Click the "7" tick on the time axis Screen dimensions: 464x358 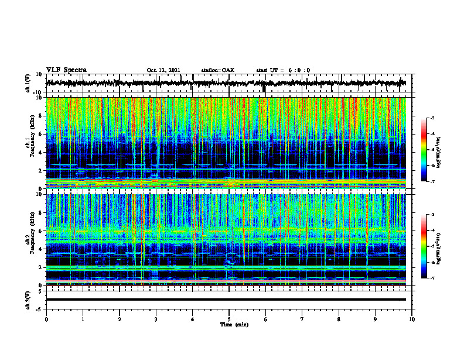(302, 319)
